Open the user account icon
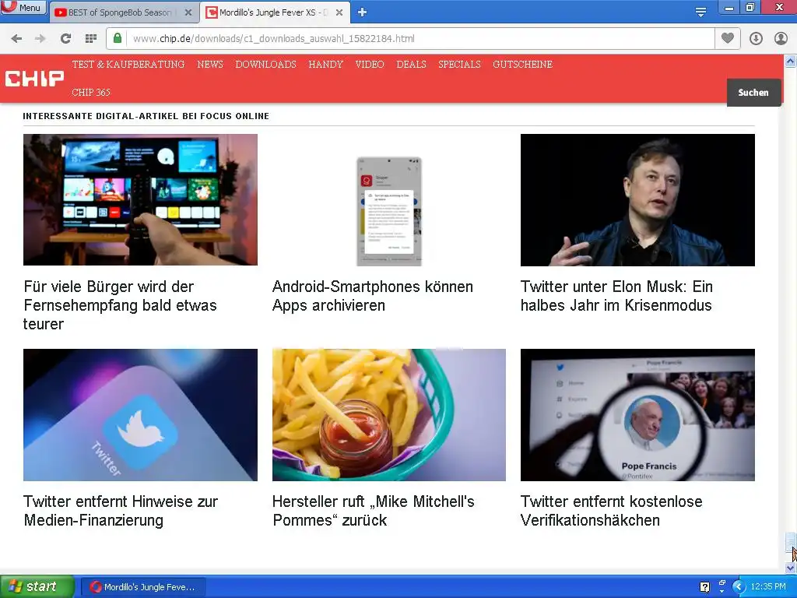 pos(781,39)
